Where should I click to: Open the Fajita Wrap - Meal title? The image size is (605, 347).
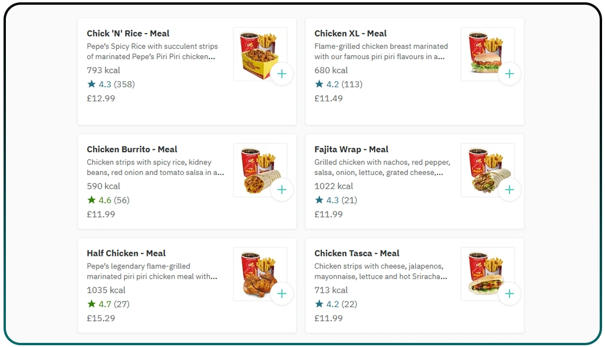coord(351,150)
